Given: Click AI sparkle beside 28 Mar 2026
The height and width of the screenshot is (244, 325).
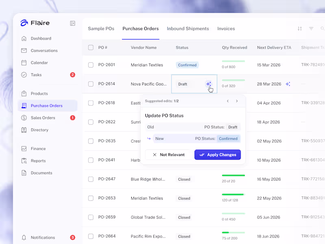Looking at the screenshot, I should 288,84.
